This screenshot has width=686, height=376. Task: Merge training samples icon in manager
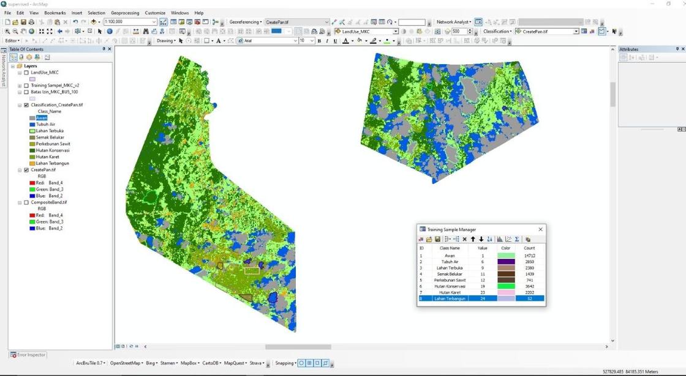[448, 239]
